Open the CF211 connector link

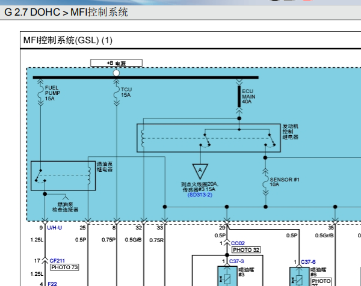57,261
